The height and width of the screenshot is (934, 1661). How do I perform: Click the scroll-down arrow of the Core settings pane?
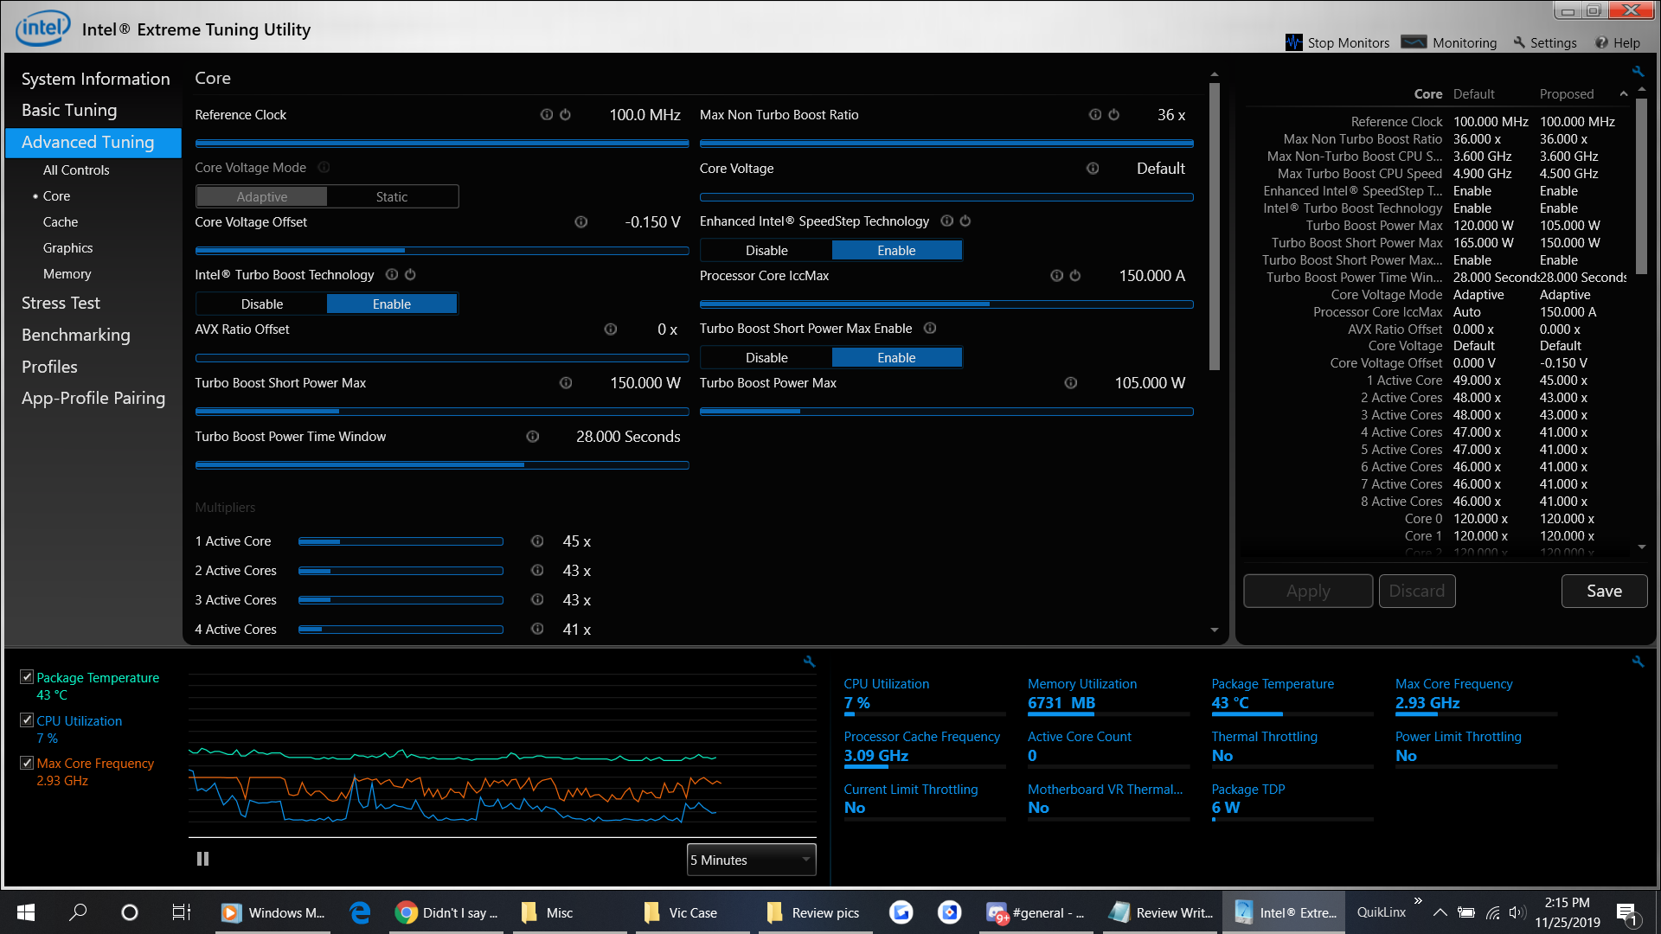1215,630
